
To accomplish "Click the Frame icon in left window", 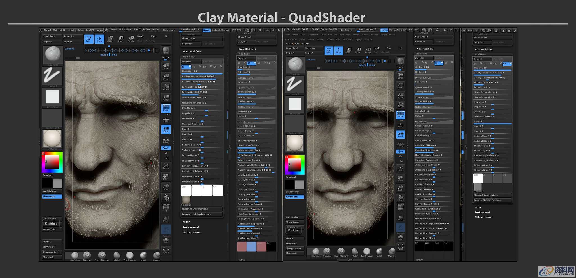I will [166, 166].
